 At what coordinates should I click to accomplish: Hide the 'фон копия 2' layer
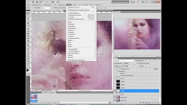(115, 97)
